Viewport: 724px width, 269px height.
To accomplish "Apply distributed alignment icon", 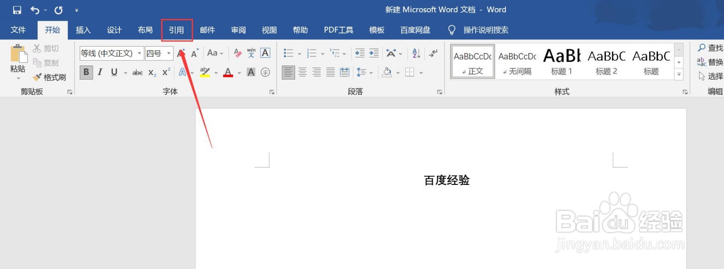I will point(345,72).
